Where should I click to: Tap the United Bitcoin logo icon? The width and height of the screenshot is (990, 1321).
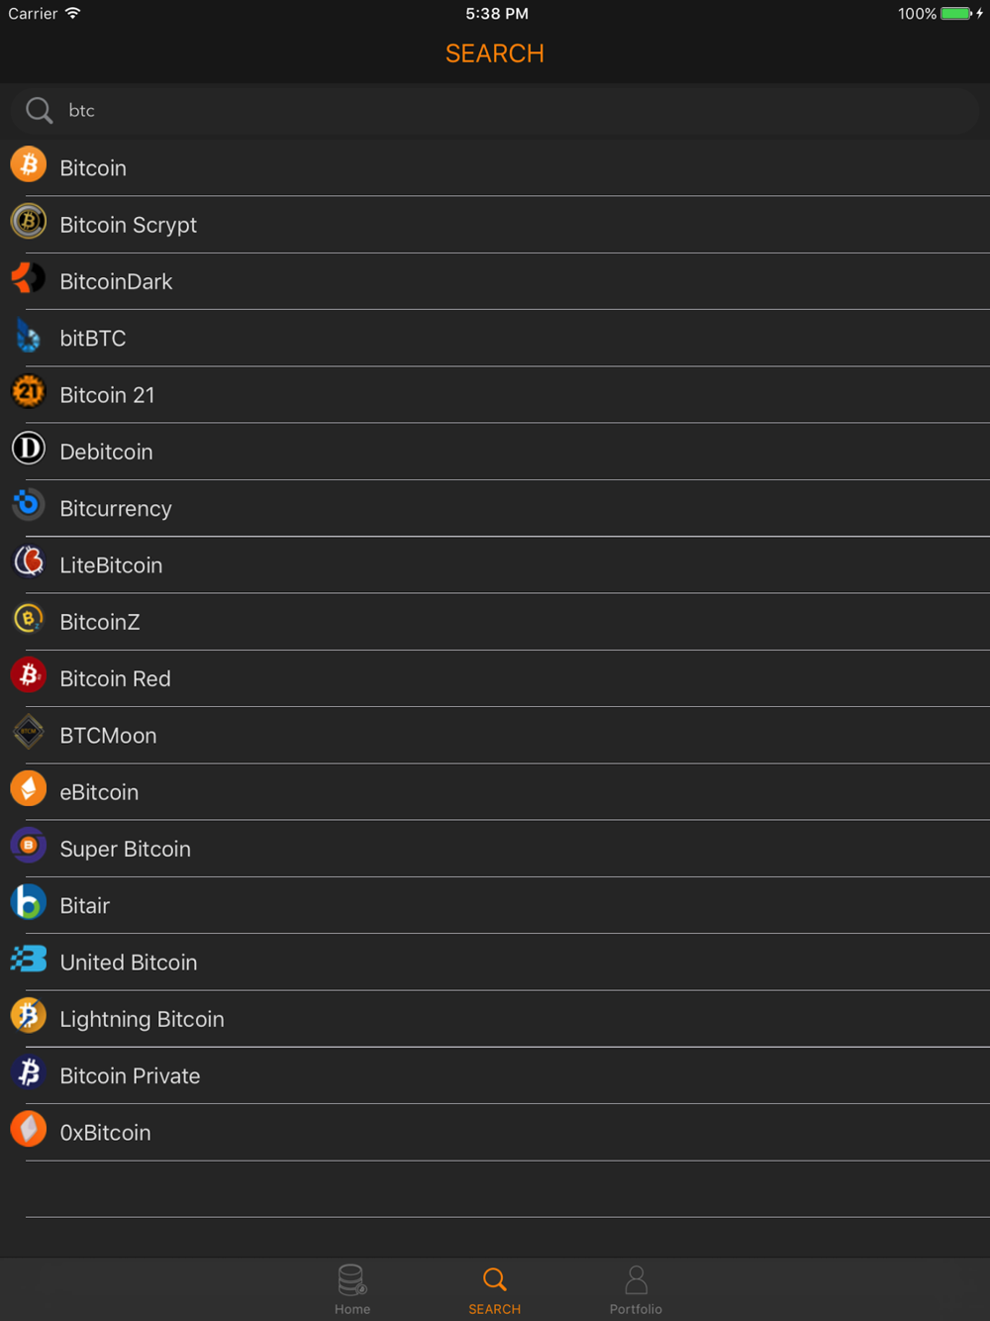pyautogui.click(x=29, y=959)
